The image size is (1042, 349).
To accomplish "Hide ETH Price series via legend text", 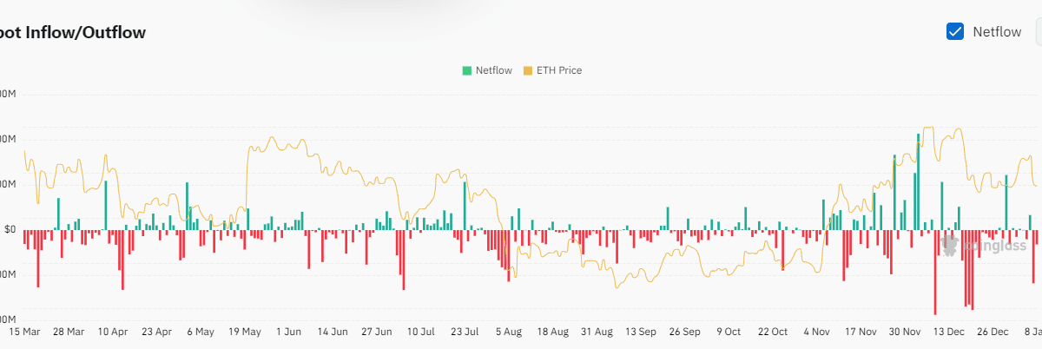I will tap(559, 70).
